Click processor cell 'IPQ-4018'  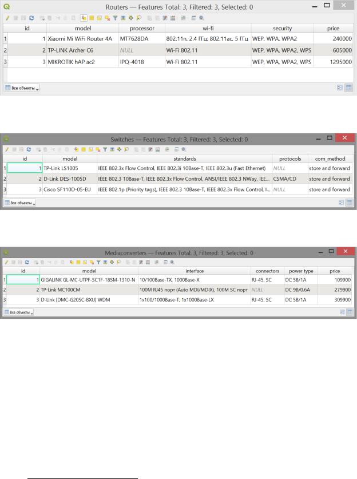point(142,62)
